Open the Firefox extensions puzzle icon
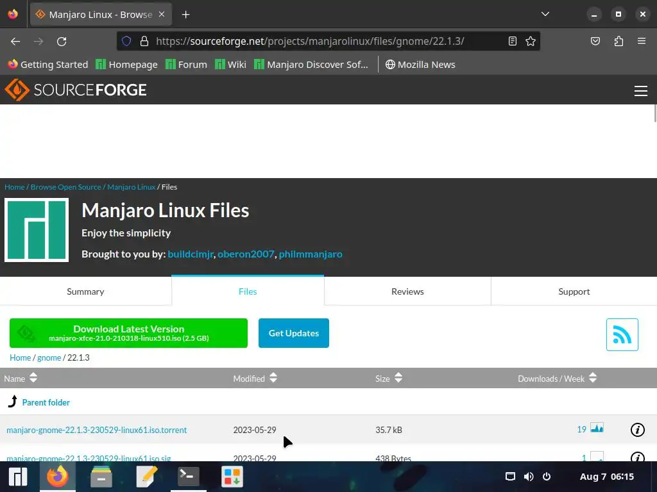Image resolution: width=657 pixels, height=492 pixels. tap(619, 41)
